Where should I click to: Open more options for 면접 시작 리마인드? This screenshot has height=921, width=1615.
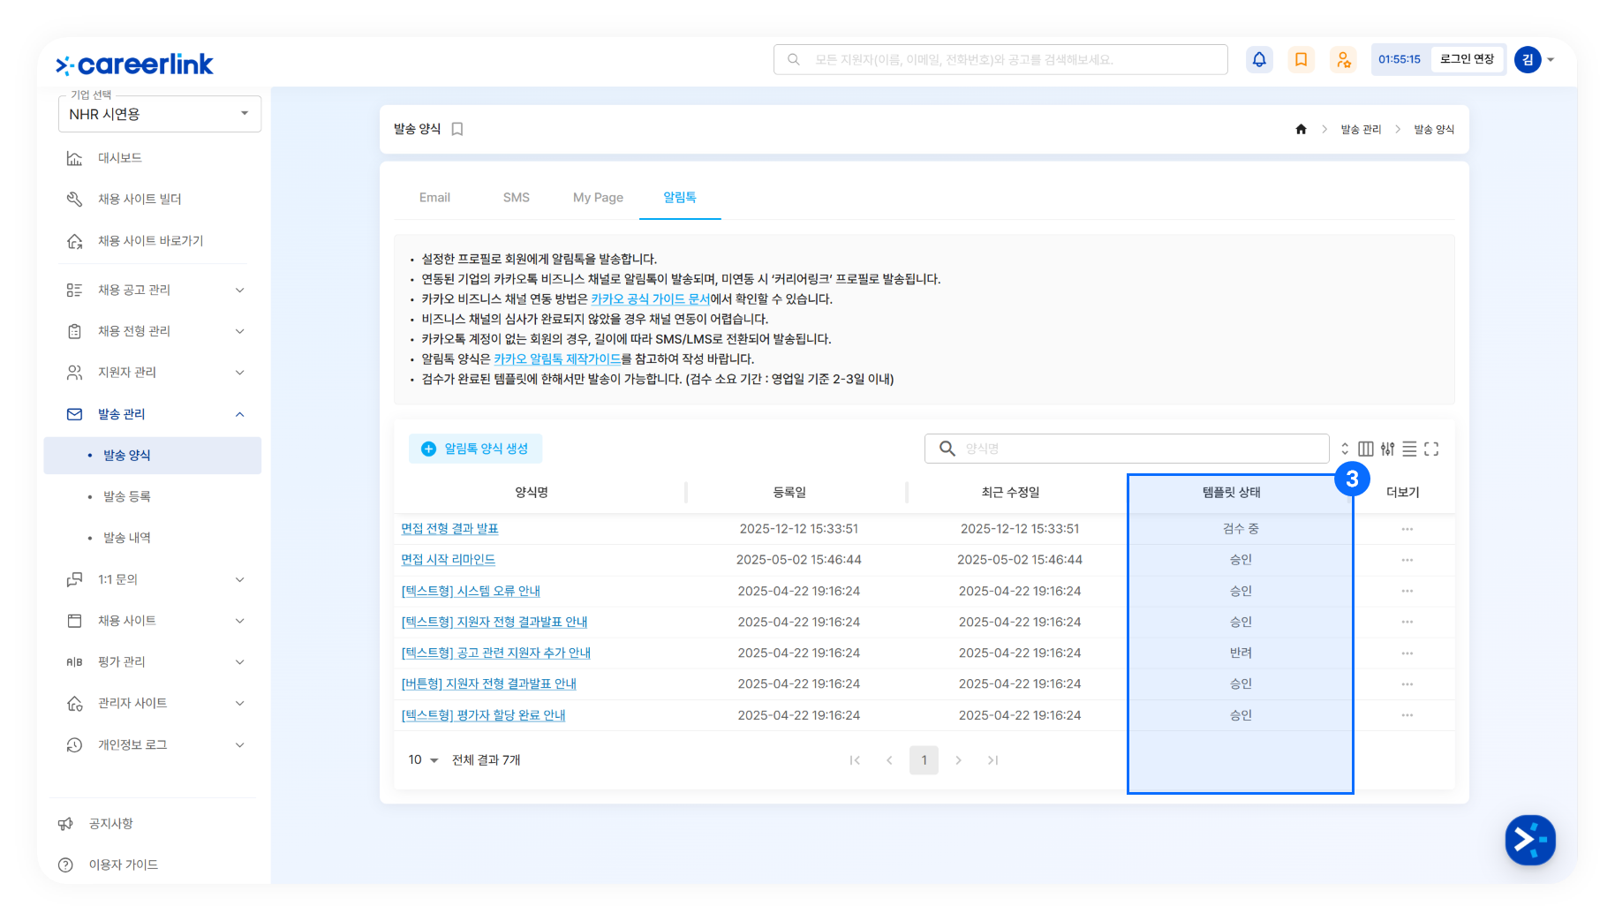(1407, 560)
